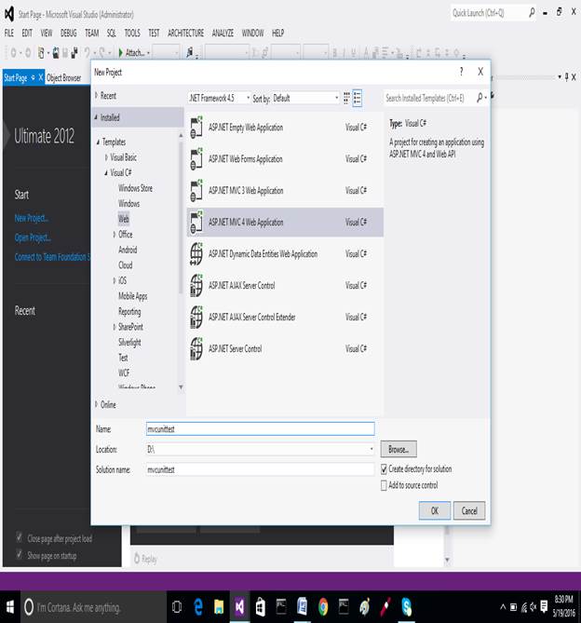
Task: Click the ASP.NET AJAX Server Control icon
Action: 196,285
